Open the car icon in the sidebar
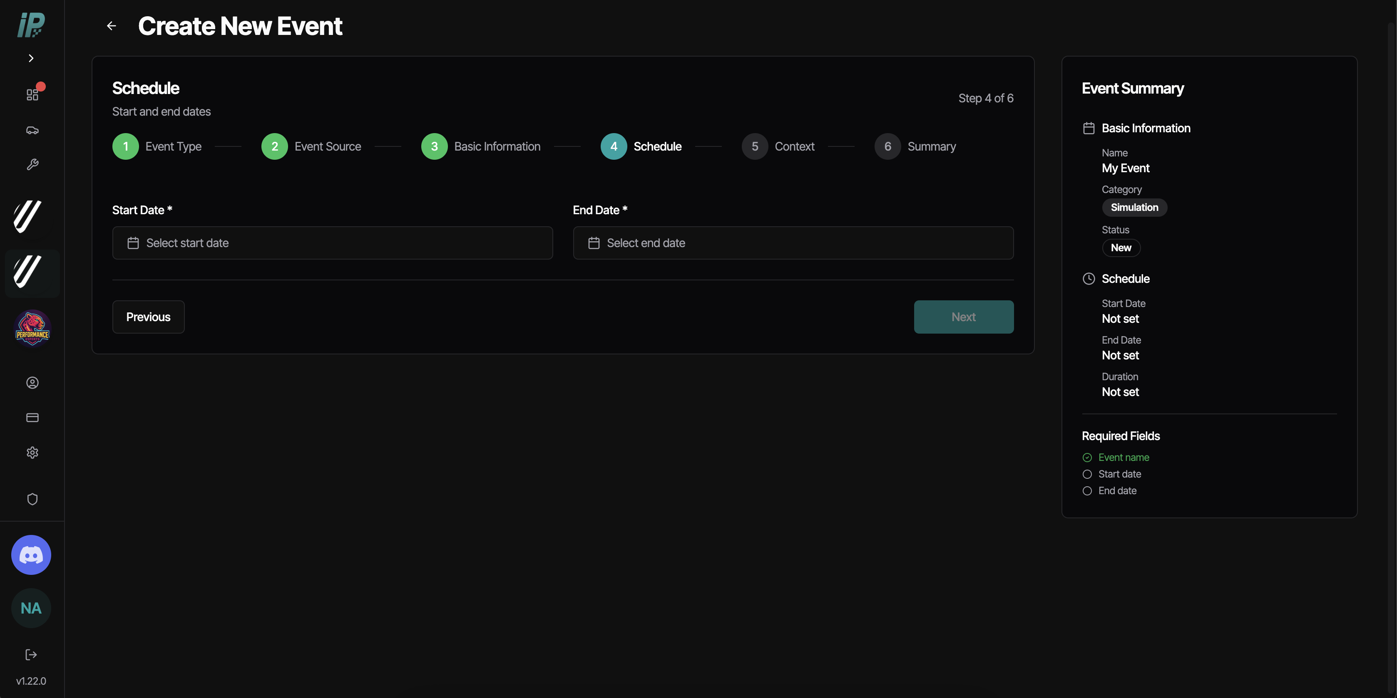The height and width of the screenshot is (698, 1397). (32, 130)
